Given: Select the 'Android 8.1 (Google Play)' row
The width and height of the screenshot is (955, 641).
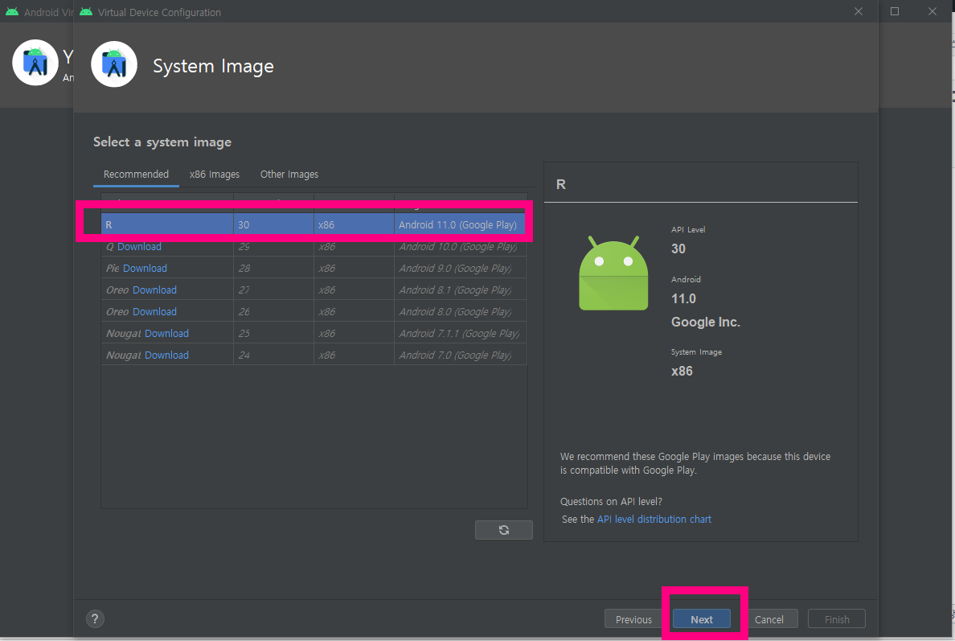Looking at the screenshot, I should (314, 290).
